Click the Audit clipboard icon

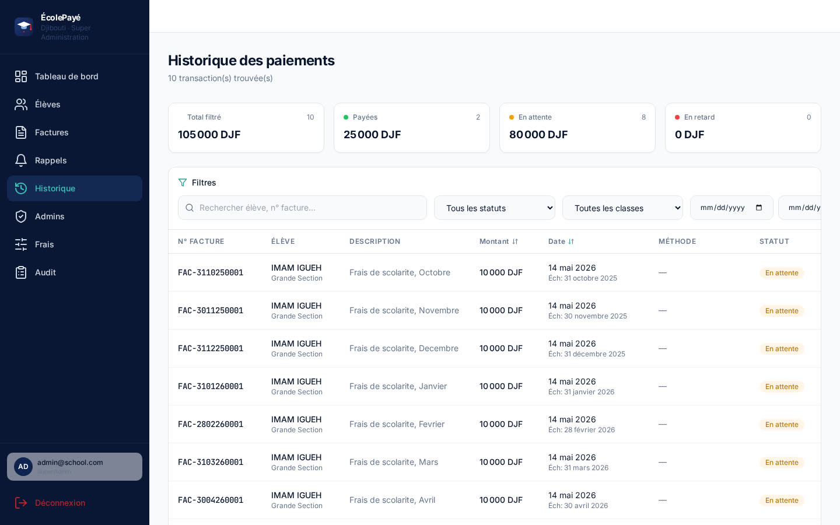tap(21, 272)
